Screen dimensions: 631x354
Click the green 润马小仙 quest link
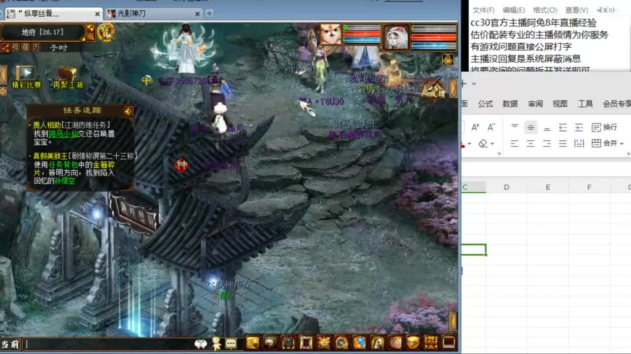(63, 134)
